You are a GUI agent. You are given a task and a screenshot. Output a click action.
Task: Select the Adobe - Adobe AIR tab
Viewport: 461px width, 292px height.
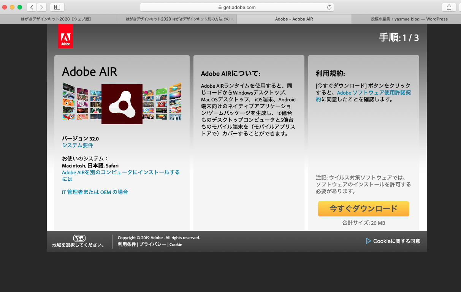[x=294, y=19]
